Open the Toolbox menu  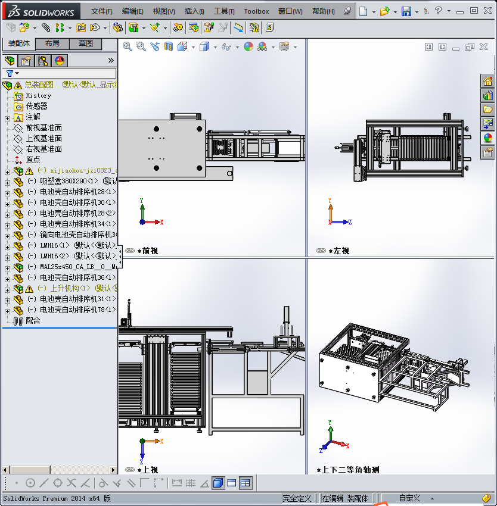[x=256, y=11]
